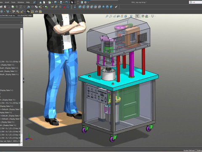
Task: Switch to the SOLIDWORKS Add-Ins tab
Action: pos(8,16)
